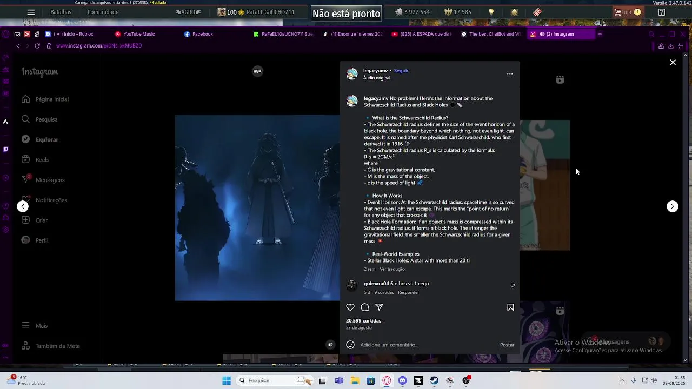The height and width of the screenshot is (389, 692).
Task: Open the game help question-mark icon
Action: (661, 12)
